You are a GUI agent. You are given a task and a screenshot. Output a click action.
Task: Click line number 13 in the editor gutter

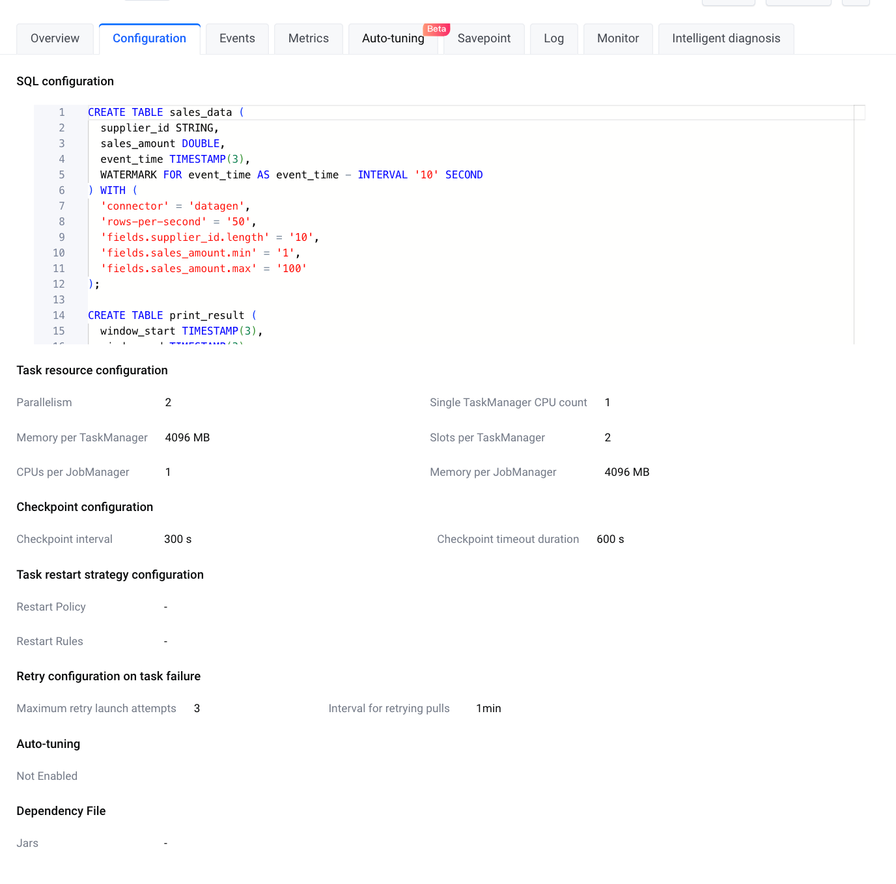point(59,299)
